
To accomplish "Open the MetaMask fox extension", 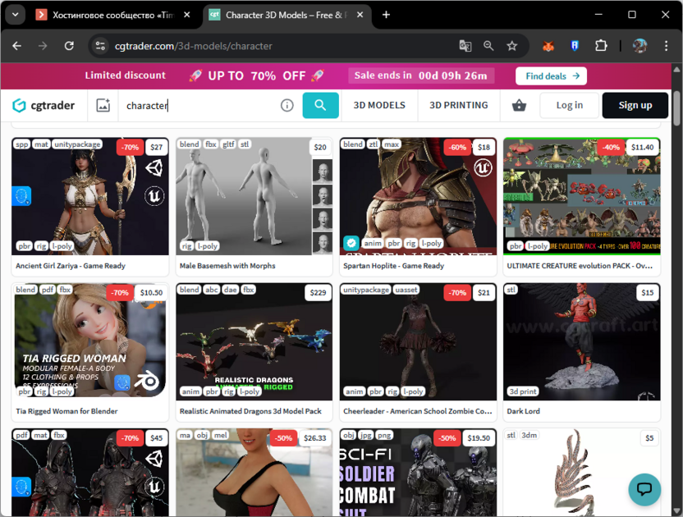I will coord(548,46).
